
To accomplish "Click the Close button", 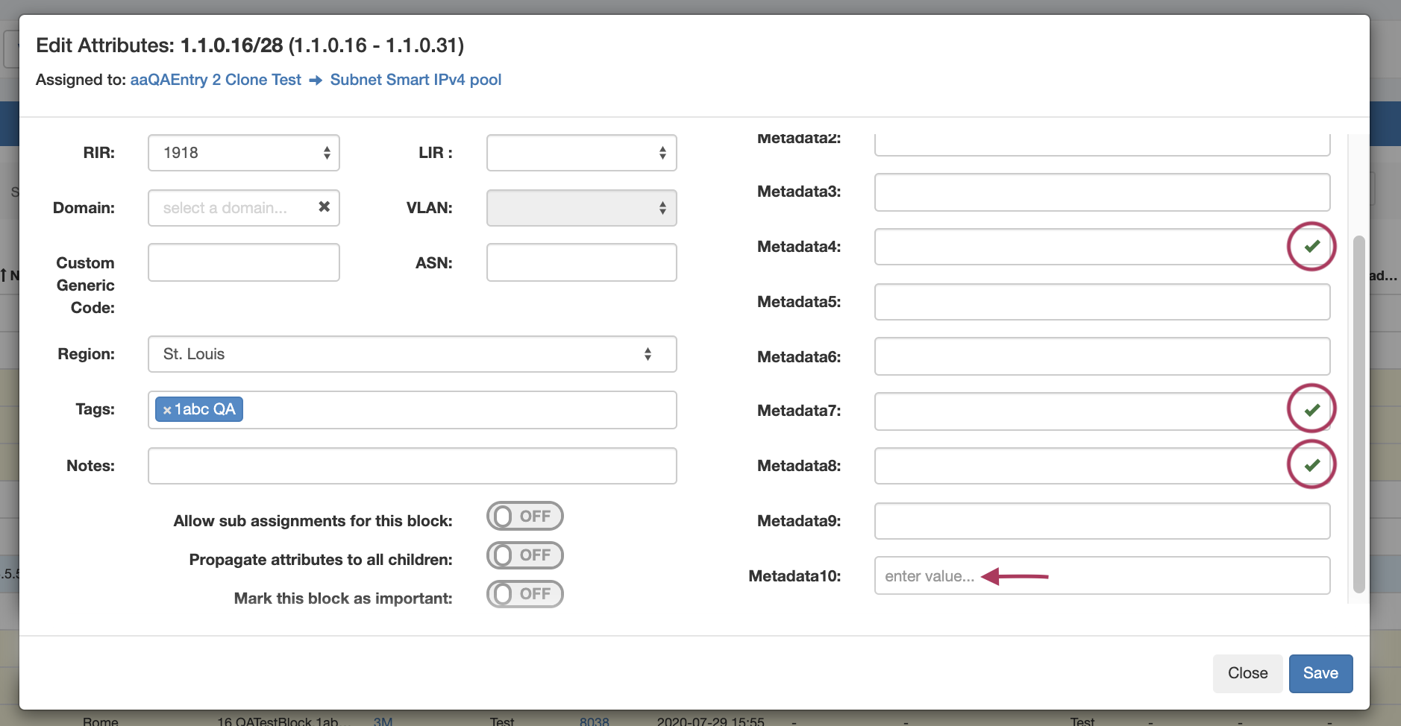I will click(1247, 673).
